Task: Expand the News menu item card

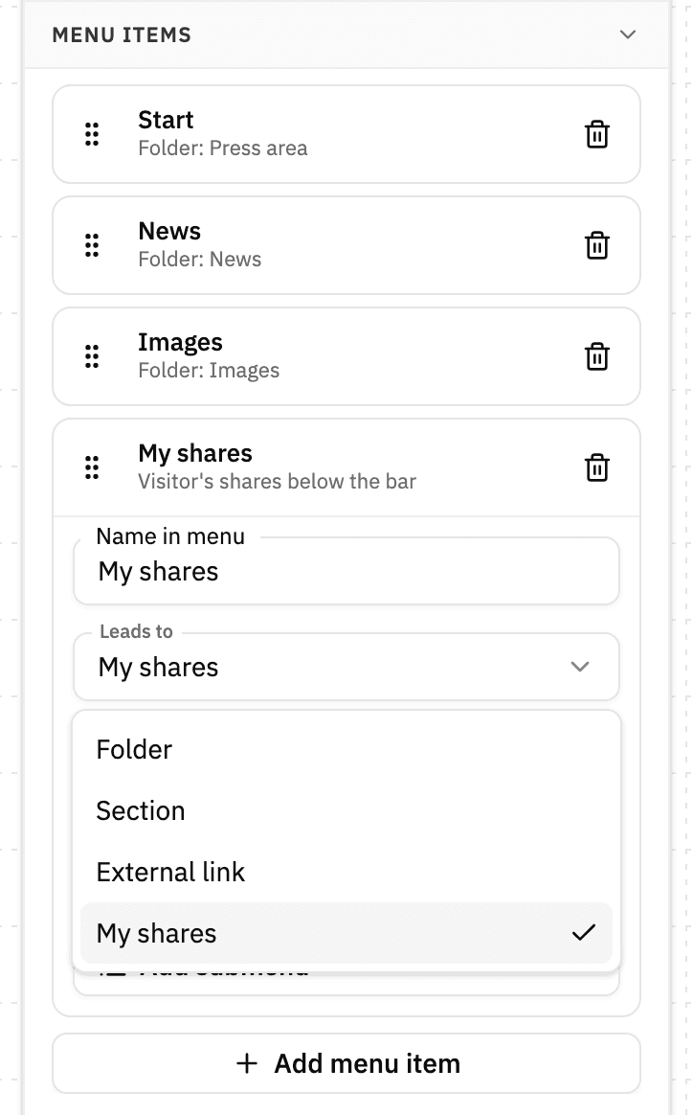Action: coord(346,244)
